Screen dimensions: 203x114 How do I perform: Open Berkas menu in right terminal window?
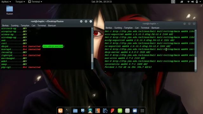[x=109, y=28]
